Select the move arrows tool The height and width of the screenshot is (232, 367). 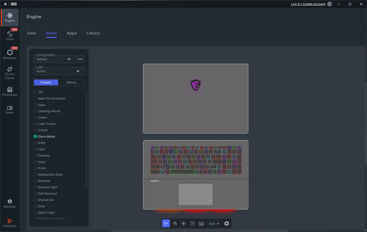click(183, 223)
